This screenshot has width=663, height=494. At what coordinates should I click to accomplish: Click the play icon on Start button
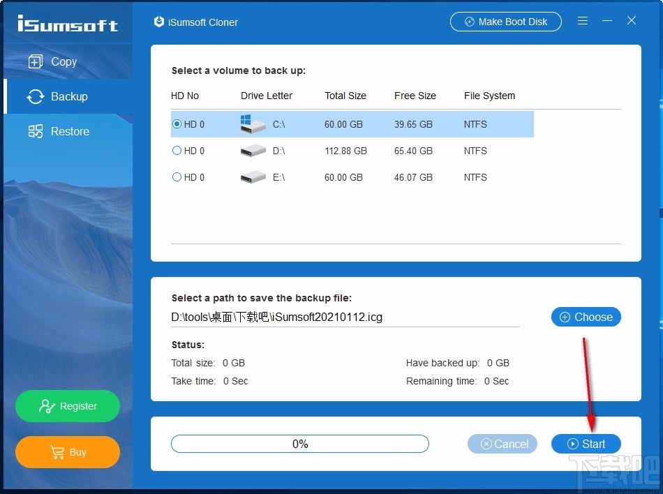tap(572, 444)
